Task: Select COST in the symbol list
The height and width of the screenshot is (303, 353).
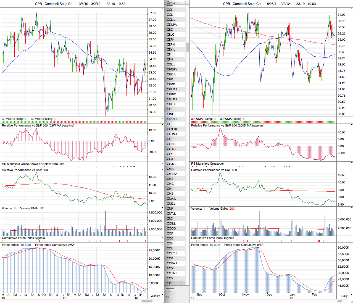Action: (171, 268)
